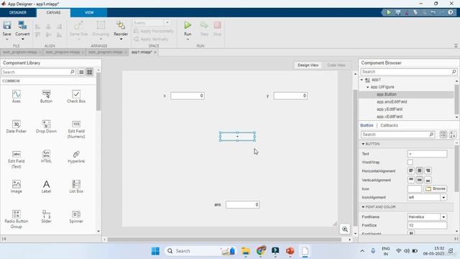Set HorizontalAlignment to right
The width and height of the screenshot is (460, 259).
coord(428,171)
